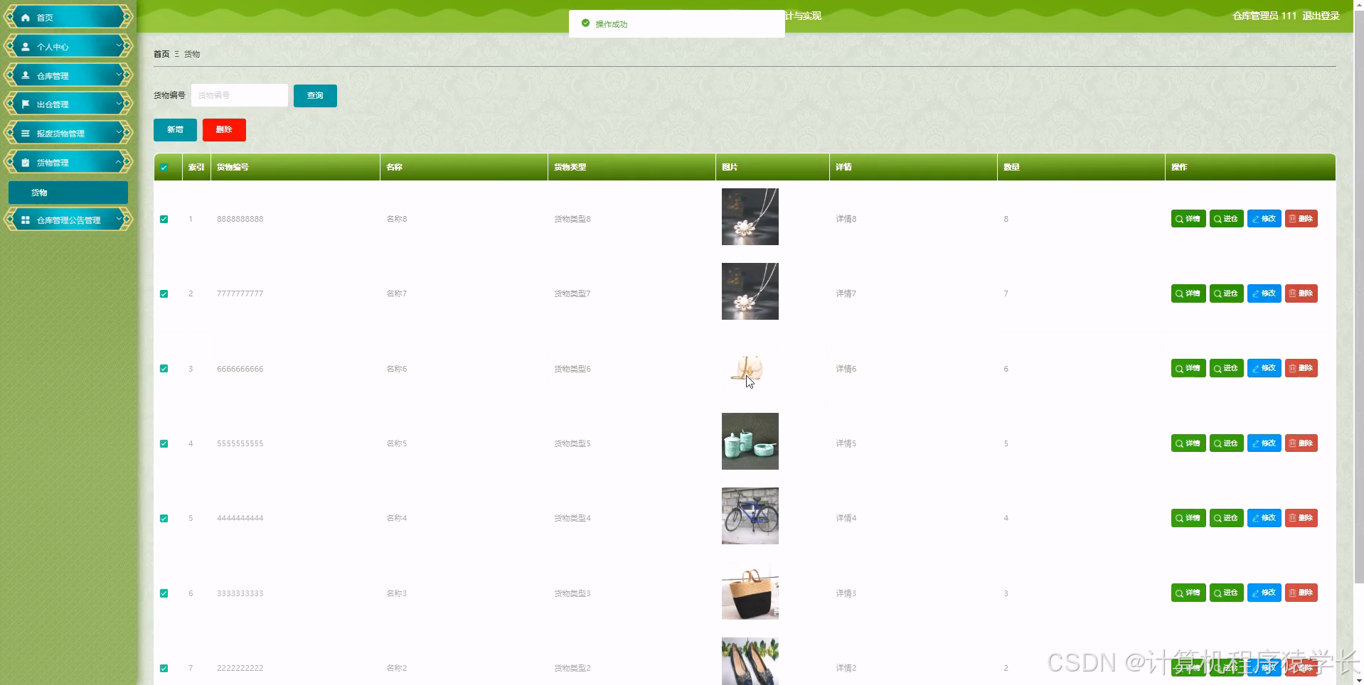Open 详情 for item 3333333333
This screenshot has height=685, width=1364.
[x=1188, y=593]
